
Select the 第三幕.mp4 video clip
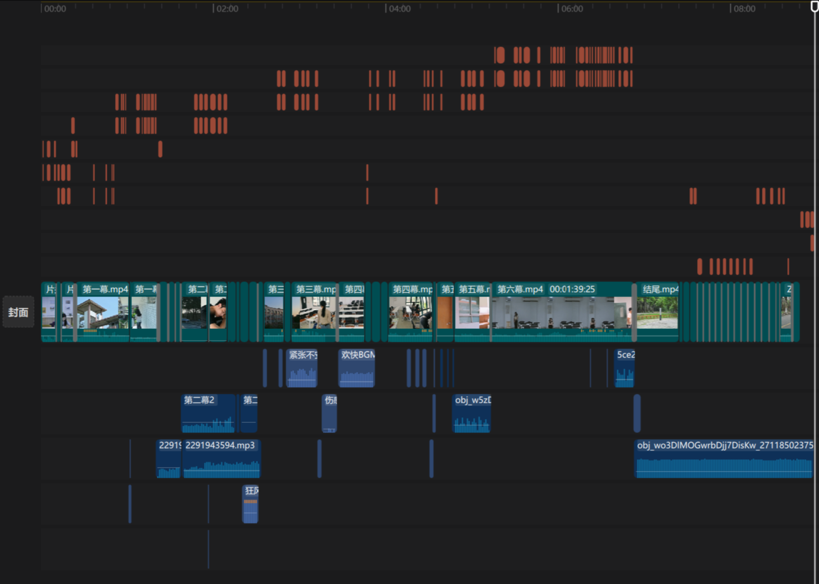coord(313,312)
